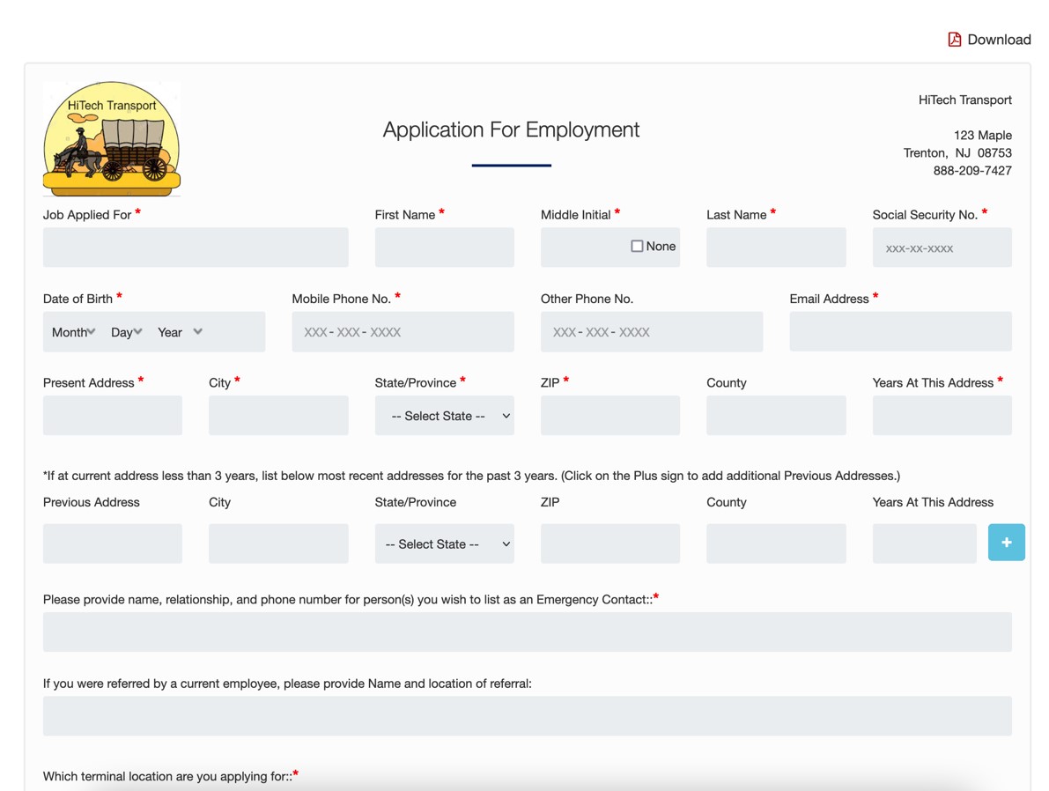Open the Previous Address State dropdown

444,544
